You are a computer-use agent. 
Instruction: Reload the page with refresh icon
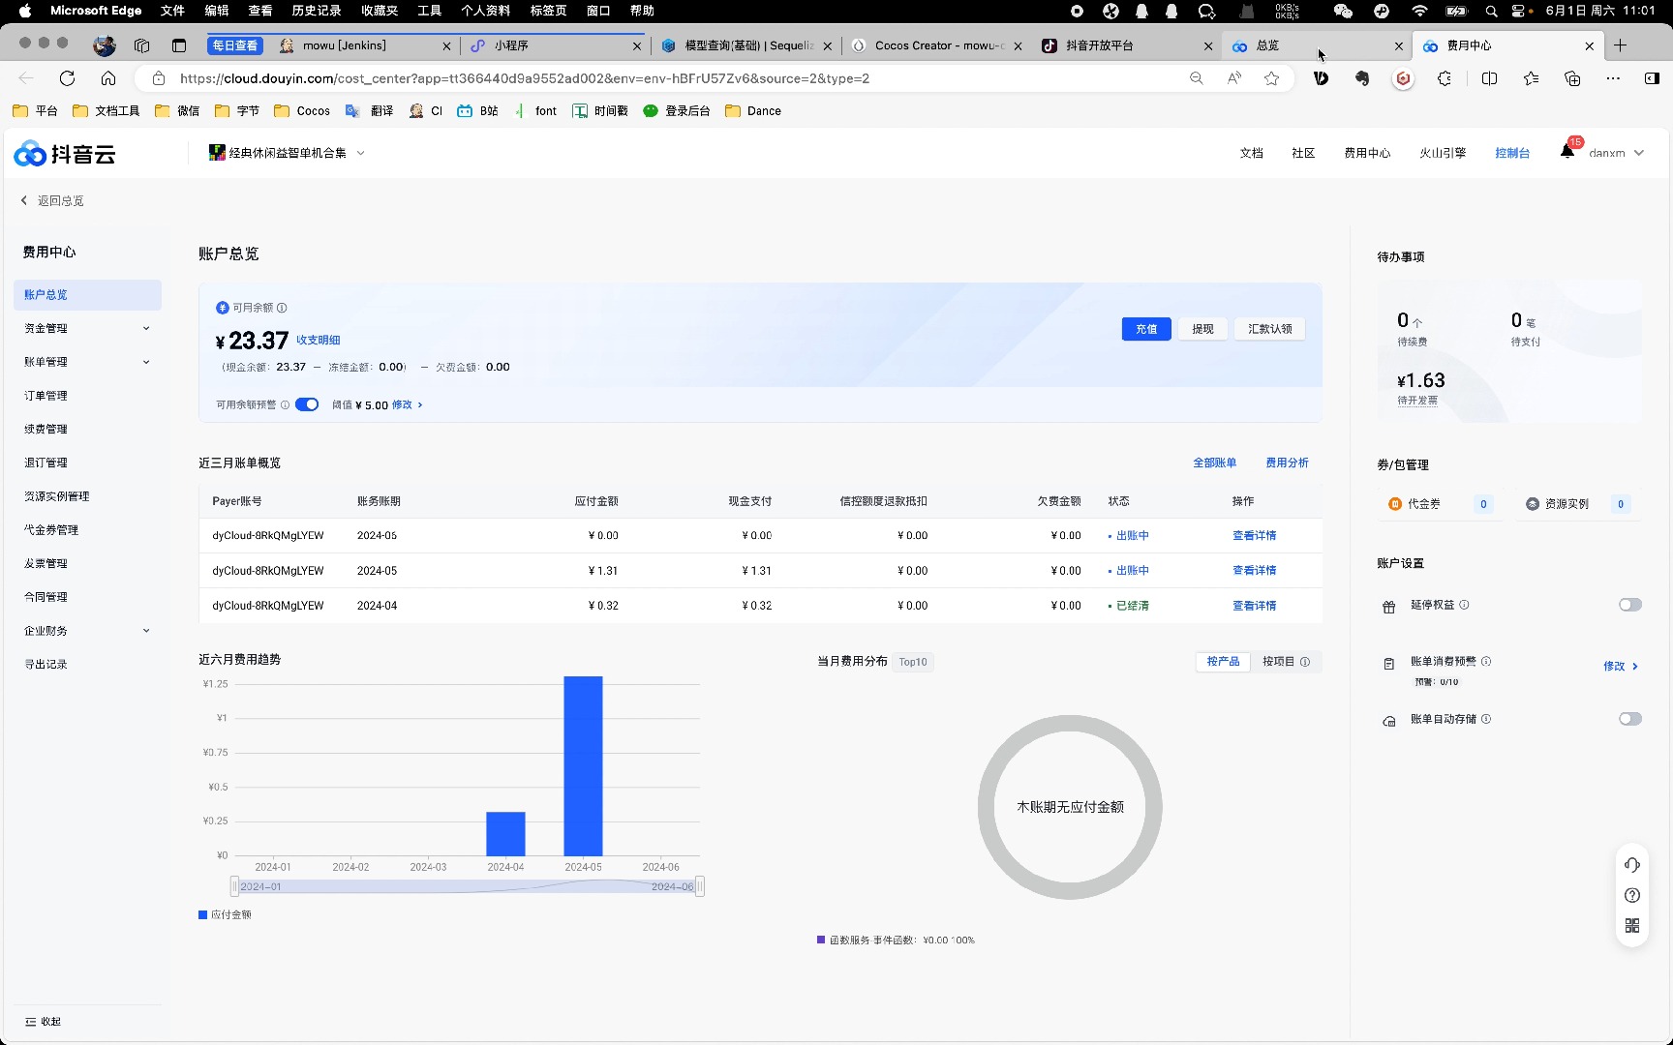click(x=67, y=78)
